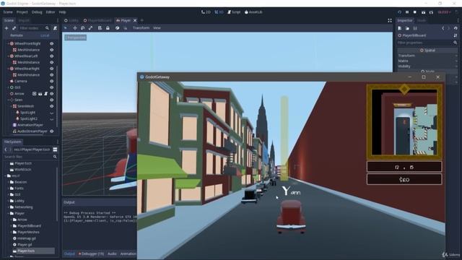
Task: Expand the Fonts folder
Action: (x=8, y=188)
